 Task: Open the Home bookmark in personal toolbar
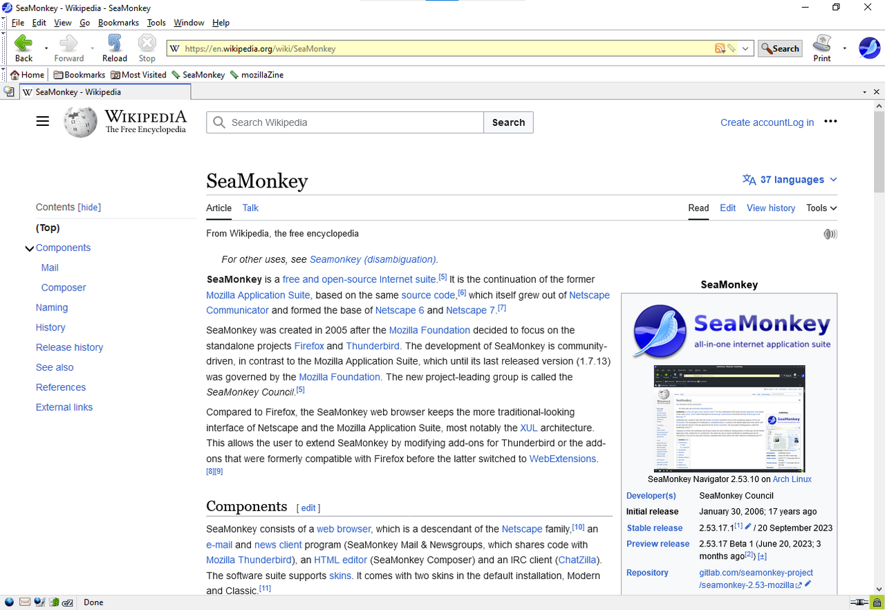point(27,75)
